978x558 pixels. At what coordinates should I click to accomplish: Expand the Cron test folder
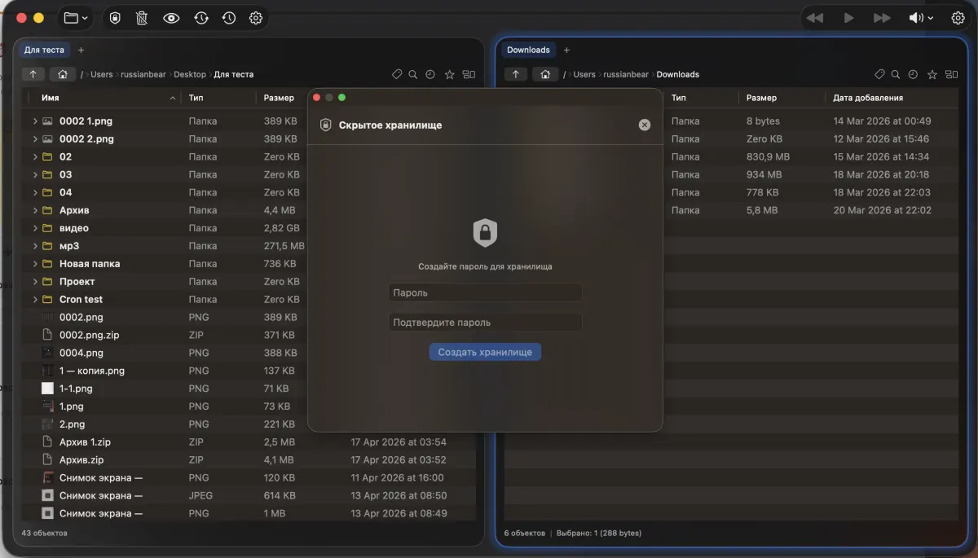[x=35, y=299]
